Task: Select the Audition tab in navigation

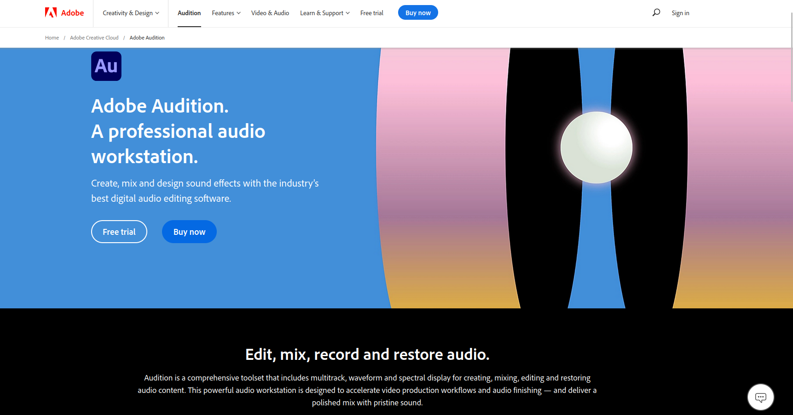Action: (x=189, y=13)
